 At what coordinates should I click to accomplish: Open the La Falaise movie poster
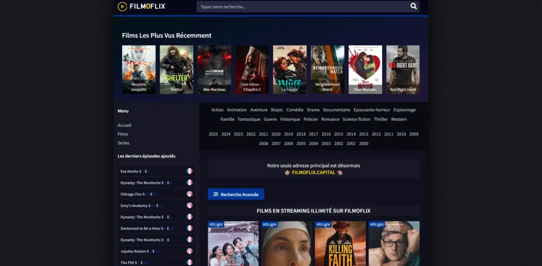click(x=290, y=70)
